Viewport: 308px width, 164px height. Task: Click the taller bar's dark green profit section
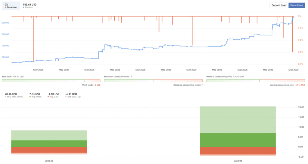pyautogui.click(x=238, y=140)
